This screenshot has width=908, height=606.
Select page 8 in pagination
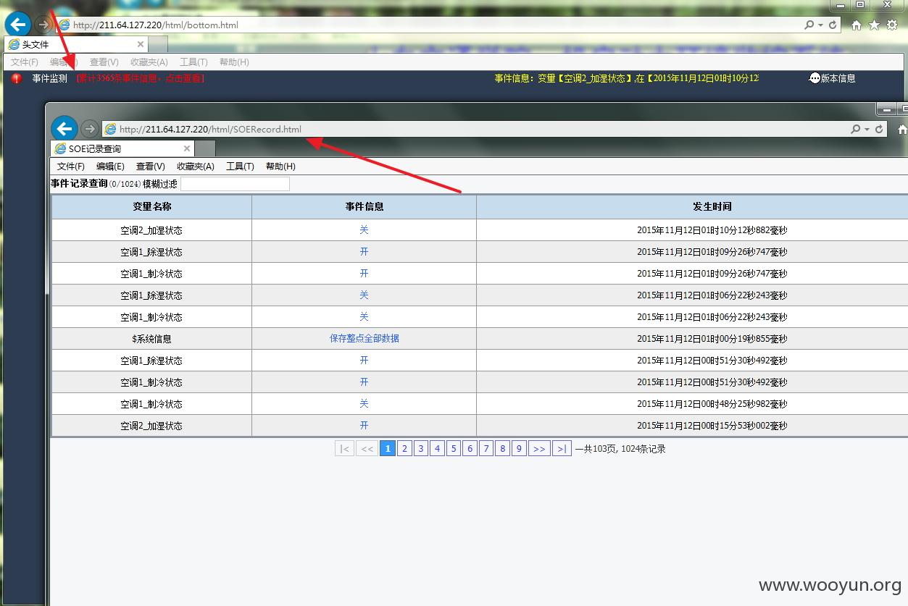[x=502, y=449]
